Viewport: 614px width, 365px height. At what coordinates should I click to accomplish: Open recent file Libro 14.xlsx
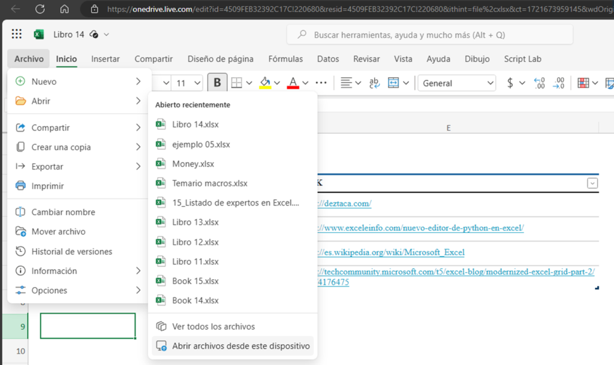coord(233,124)
